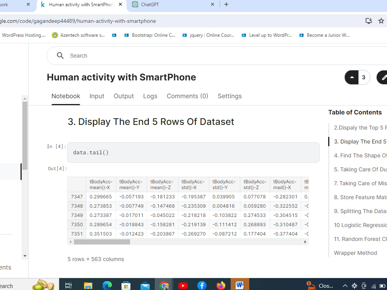Switch to Chrome in the taskbar
The width and height of the screenshot is (387, 290).
click(164, 286)
